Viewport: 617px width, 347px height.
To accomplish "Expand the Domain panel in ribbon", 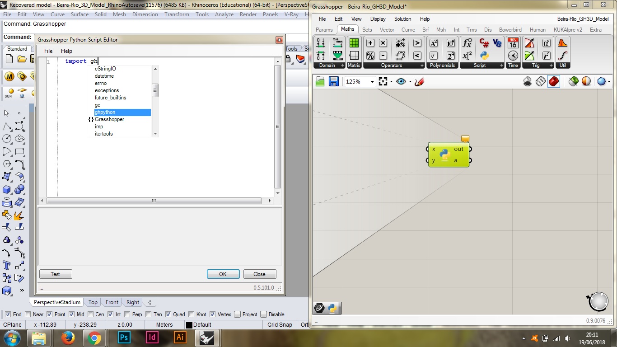I will (342, 66).
